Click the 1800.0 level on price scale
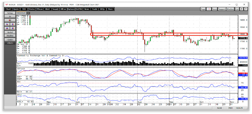Image resolution: width=252 pixels, height=114 pixels. (x=244, y=34)
